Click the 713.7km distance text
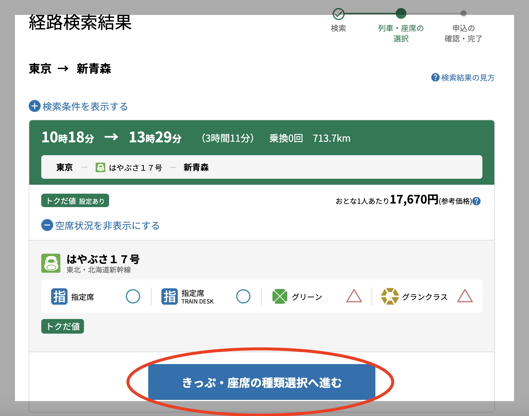 (x=331, y=138)
